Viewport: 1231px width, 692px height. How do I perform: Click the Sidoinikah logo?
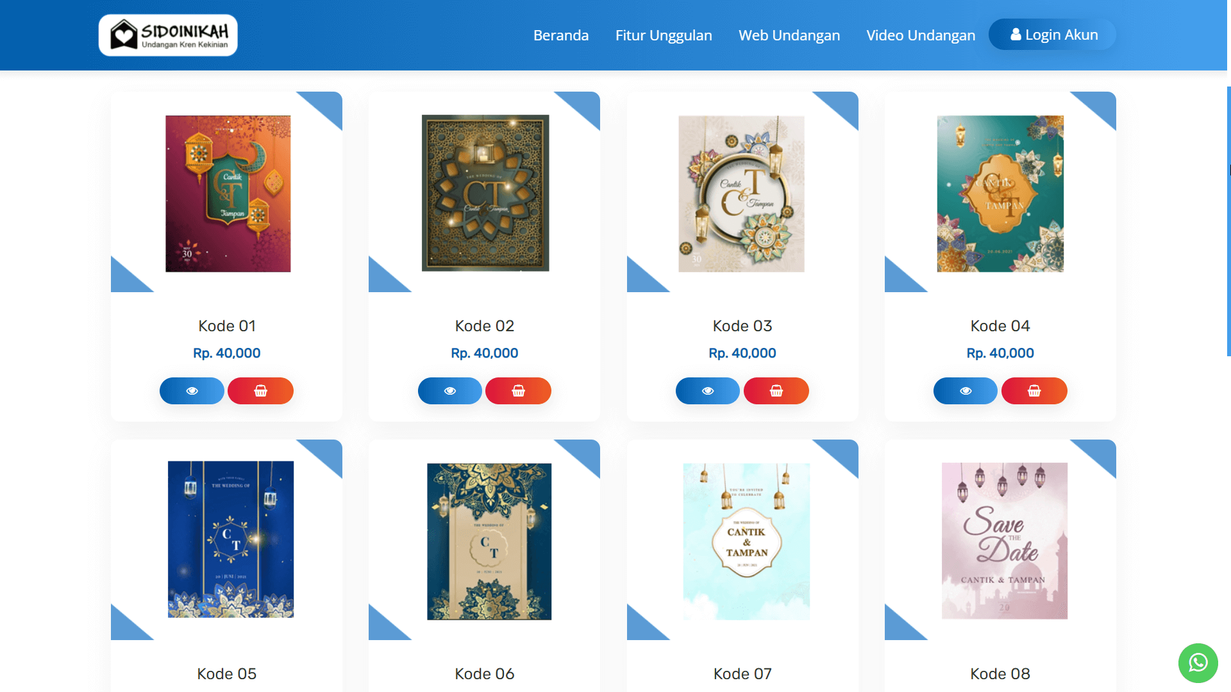(x=168, y=35)
